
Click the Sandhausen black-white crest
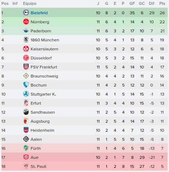(x=26, y=112)
